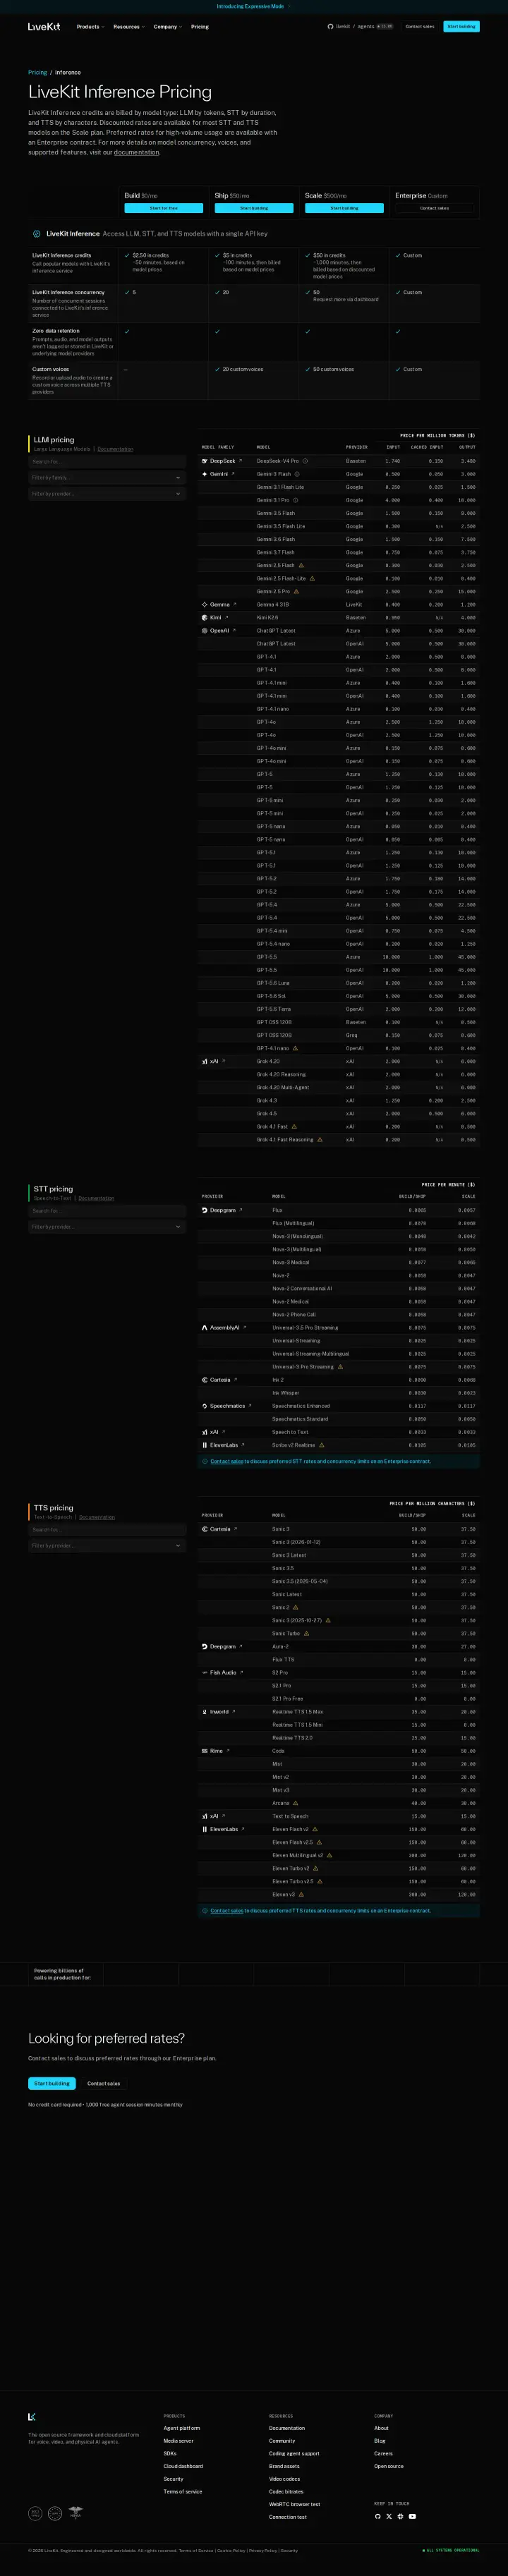
Task: Click Contact sales link below the STT table
Action: 227,1461
